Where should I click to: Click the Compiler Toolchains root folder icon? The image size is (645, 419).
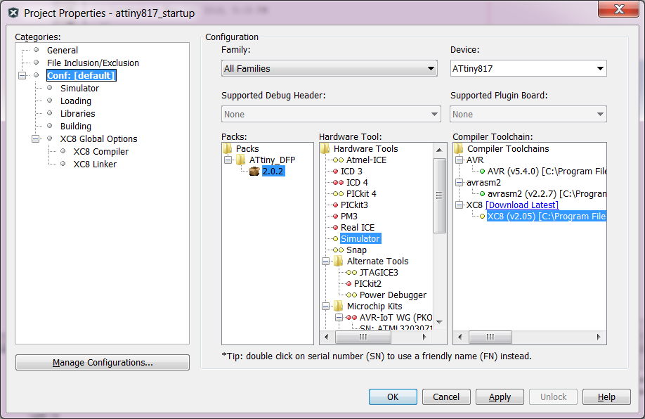[459, 148]
